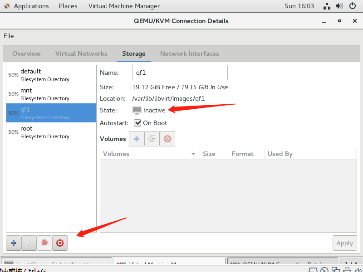
Task: Delete the selected volume
Action: click(x=167, y=139)
